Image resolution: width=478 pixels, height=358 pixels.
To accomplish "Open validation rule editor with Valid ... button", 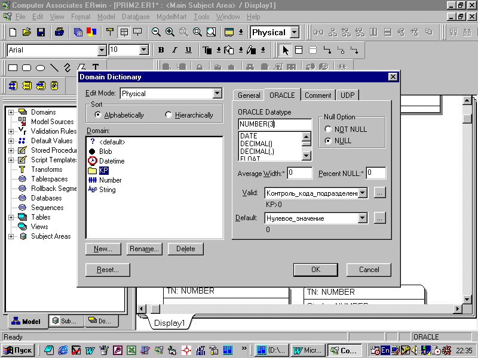I will click(x=379, y=193).
